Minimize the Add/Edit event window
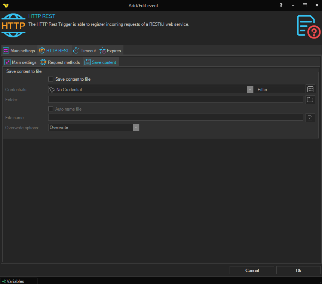The image size is (322, 284). (x=293, y=5)
